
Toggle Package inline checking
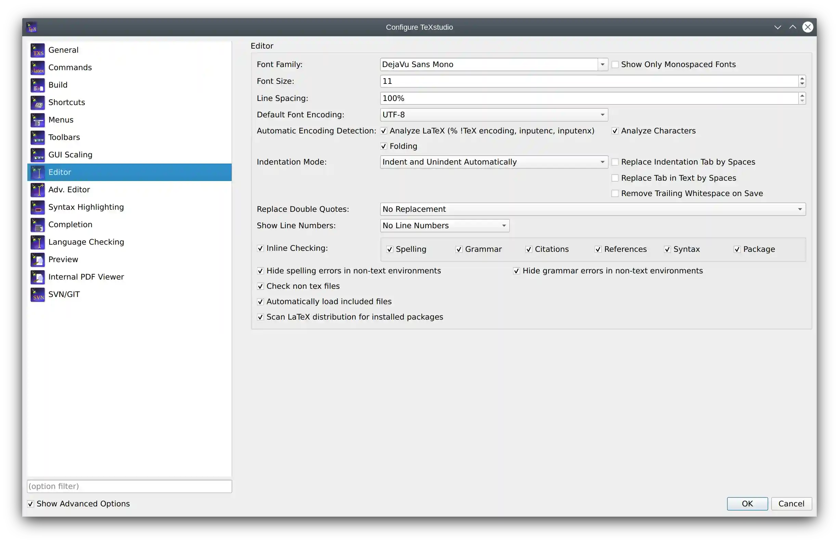[x=737, y=250]
